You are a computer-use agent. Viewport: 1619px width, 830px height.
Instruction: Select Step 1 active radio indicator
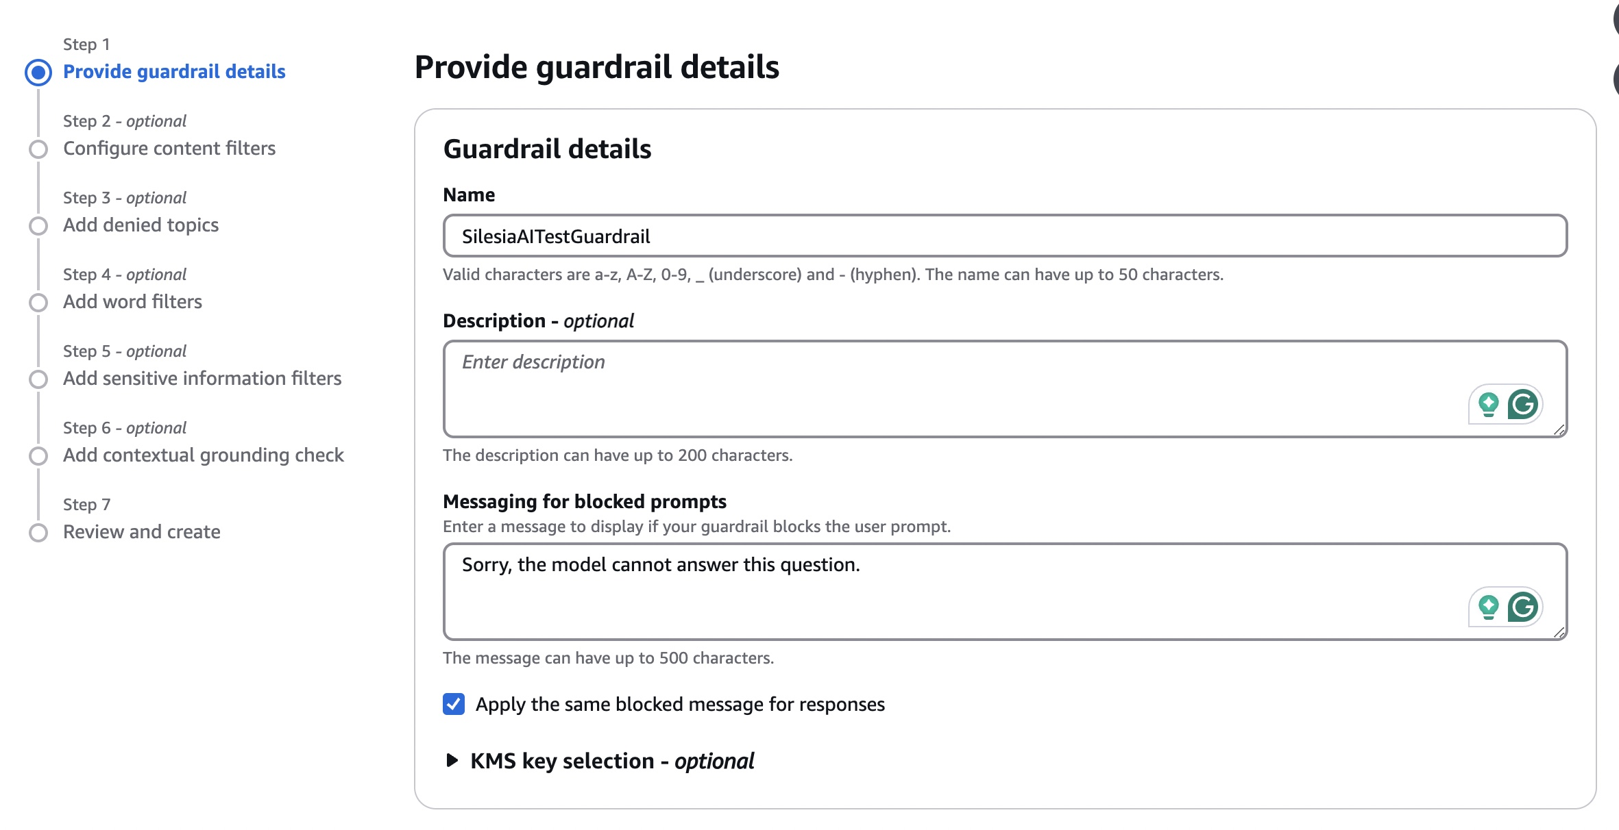click(x=38, y=72)
